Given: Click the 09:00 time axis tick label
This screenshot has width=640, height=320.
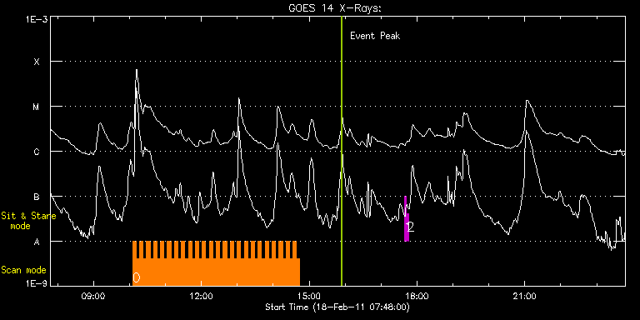Looking at the screenshot, I should point(94,296).
